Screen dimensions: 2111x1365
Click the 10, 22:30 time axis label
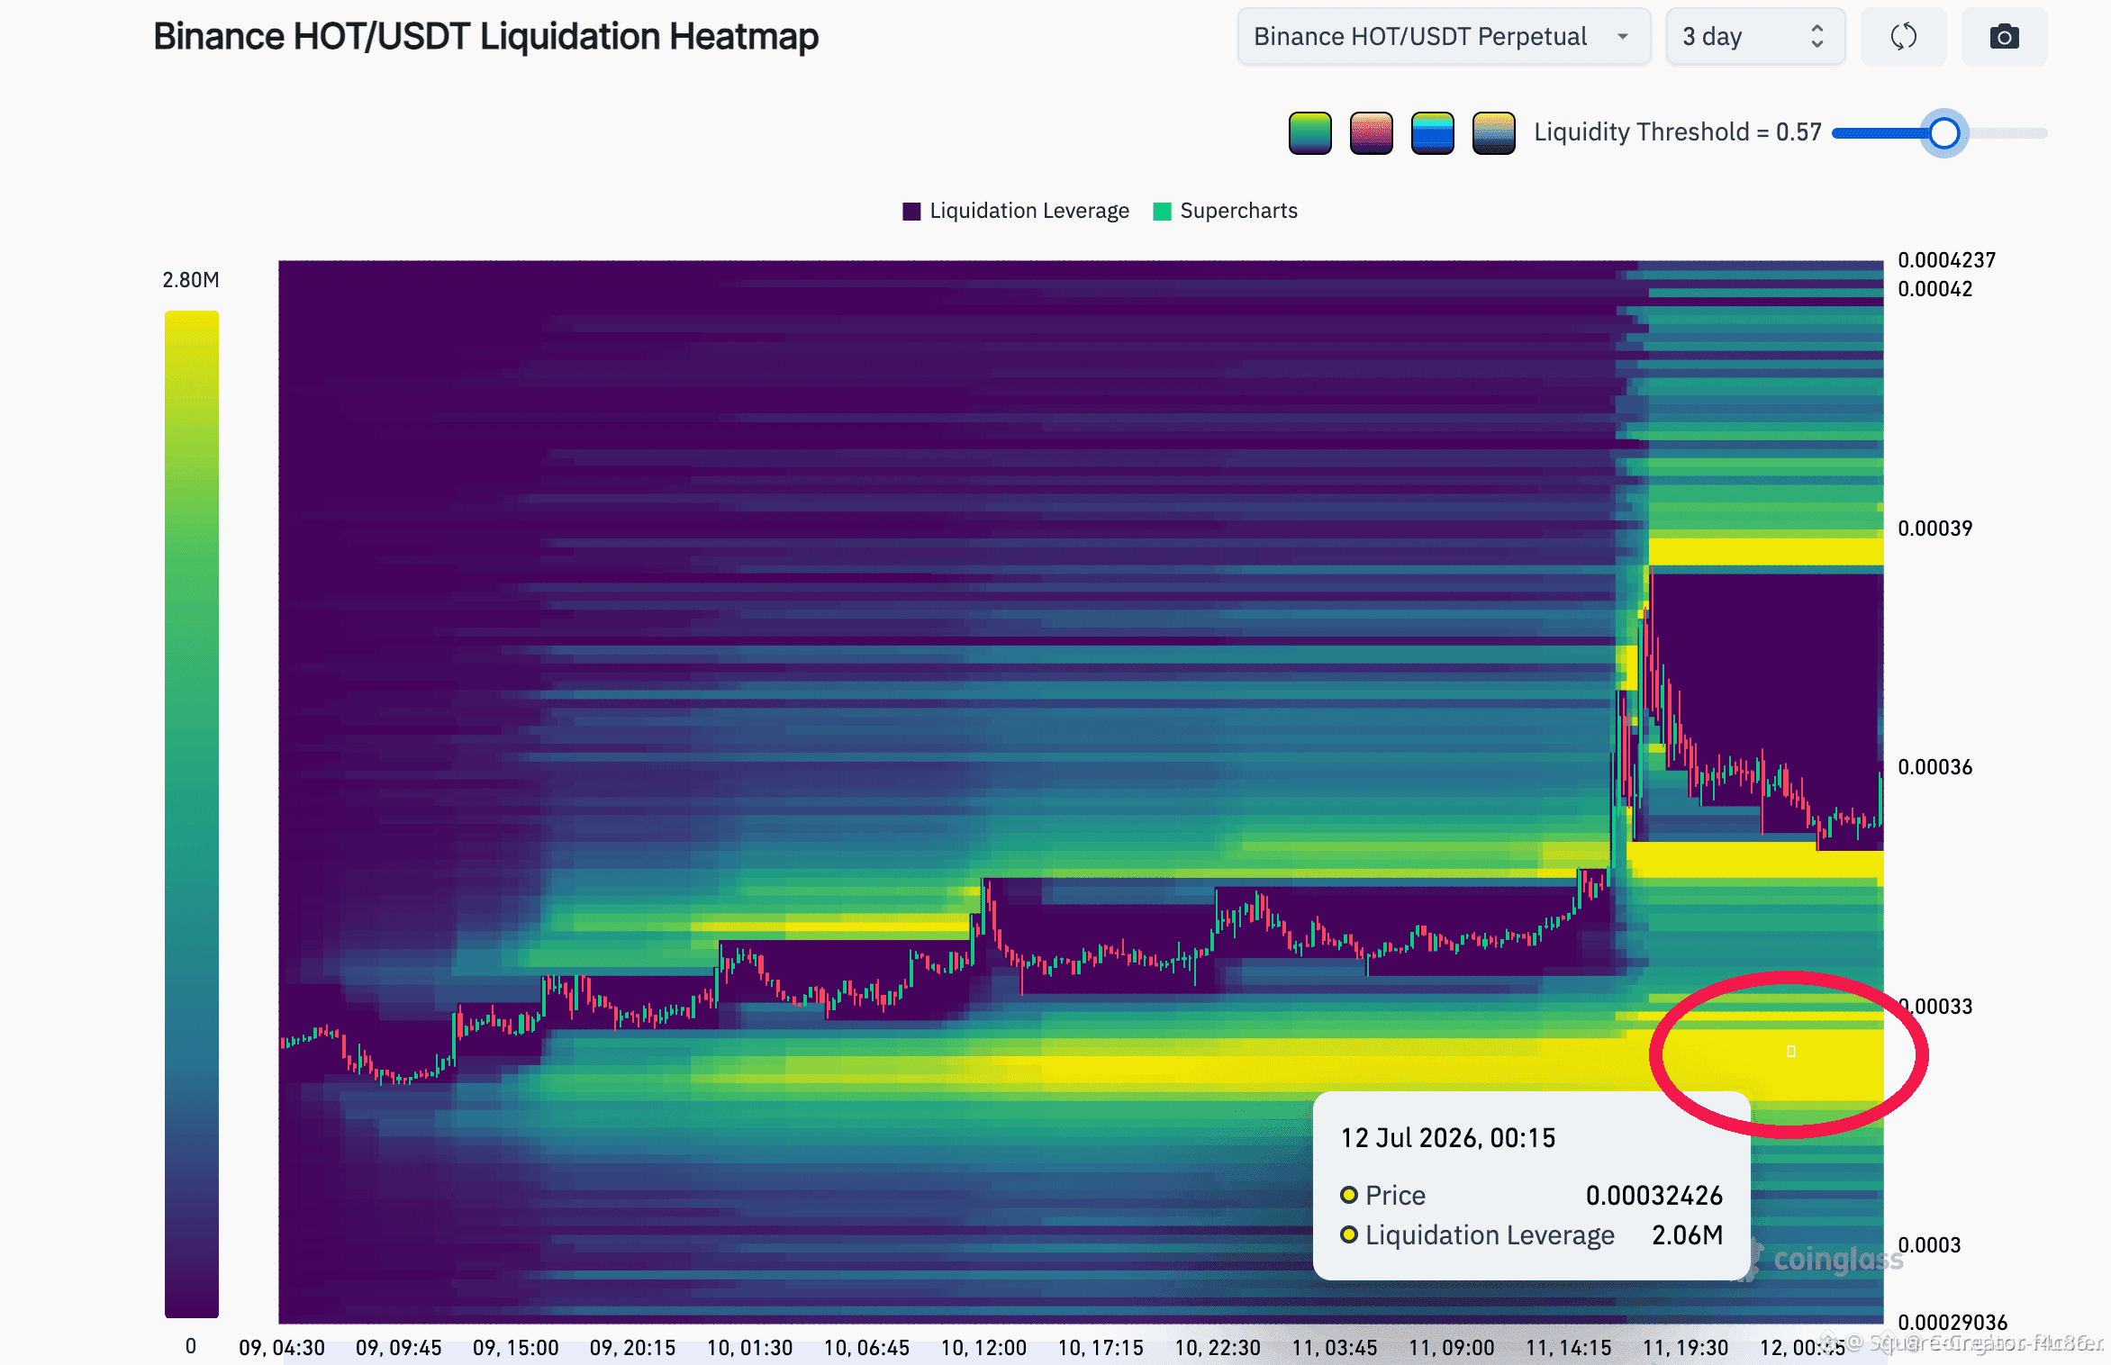1219,1348
